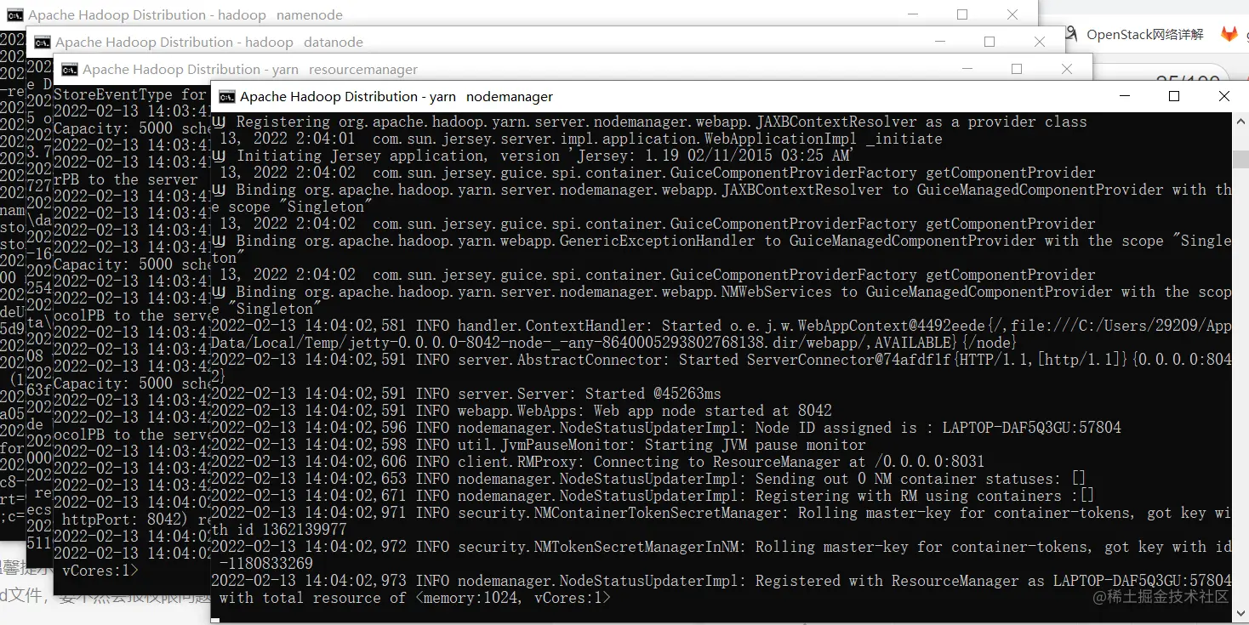Click 'Binding ...JAXBContextResolver to GuiceManagedComponentProvider' line

click(x=721, y=190)
